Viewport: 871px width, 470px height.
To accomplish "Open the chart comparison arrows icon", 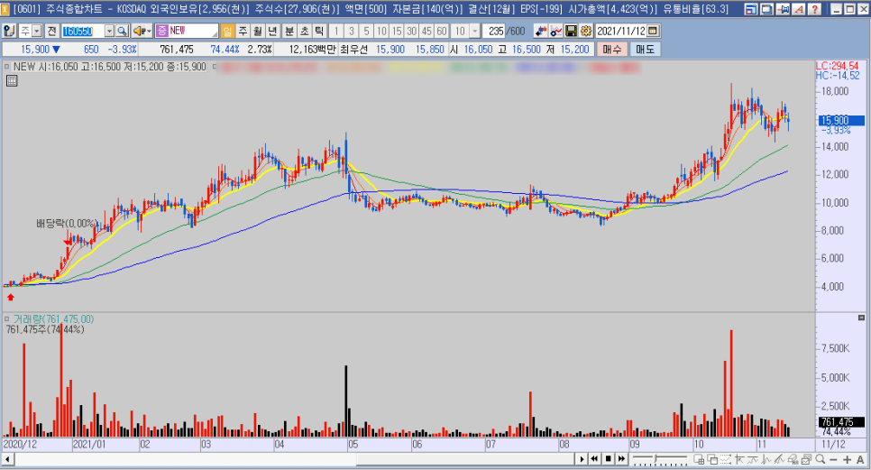I will pyautogui.click(x=540, y=31).
